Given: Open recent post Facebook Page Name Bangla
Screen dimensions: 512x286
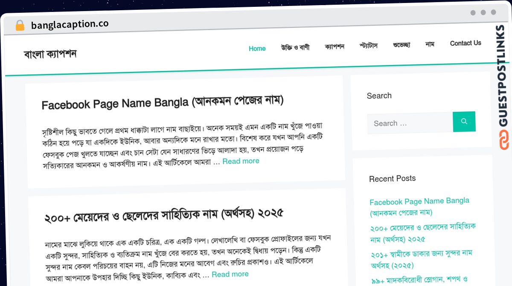Looking at the screenshot, I should pyautogui.click(x=419, y=207).
